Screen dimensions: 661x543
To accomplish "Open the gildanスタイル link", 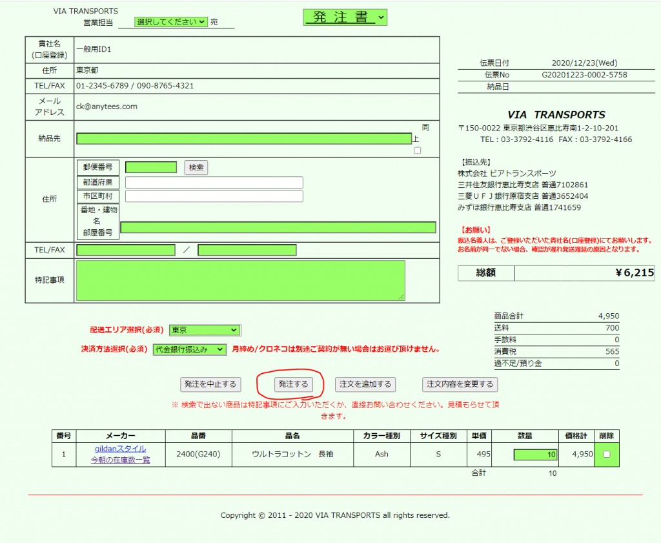I will pyautogui.click(x=121, y=449).
